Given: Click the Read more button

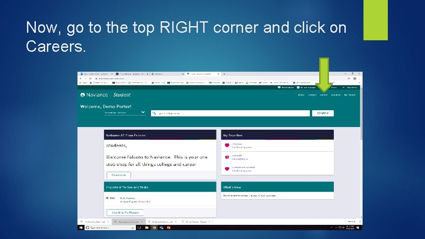Looking at the screenshot, I should click(119, 175).
